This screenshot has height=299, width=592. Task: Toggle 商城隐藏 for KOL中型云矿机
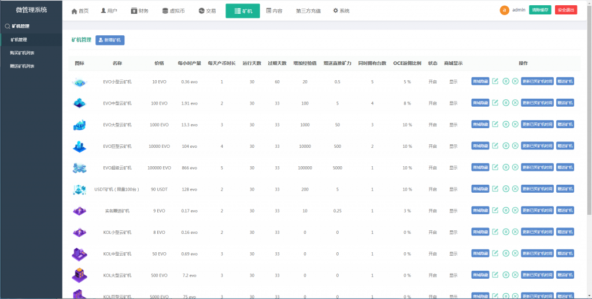click(x=480, y=253)
